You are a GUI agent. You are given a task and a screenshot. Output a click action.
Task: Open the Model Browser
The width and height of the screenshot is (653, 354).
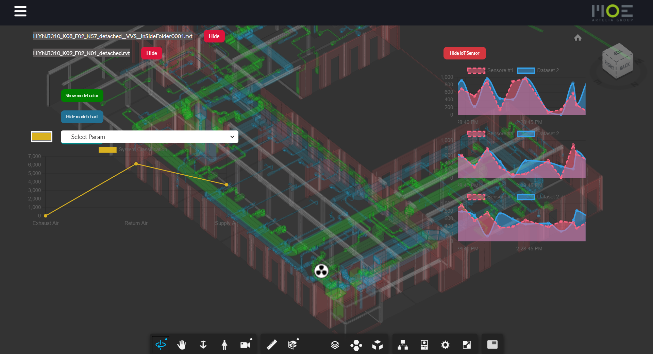coord(403,345)
